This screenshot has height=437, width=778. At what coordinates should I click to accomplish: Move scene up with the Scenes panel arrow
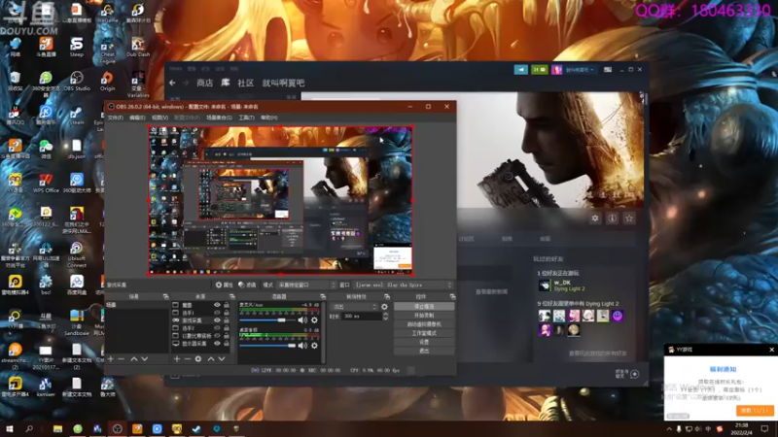[x=134, y=358]
